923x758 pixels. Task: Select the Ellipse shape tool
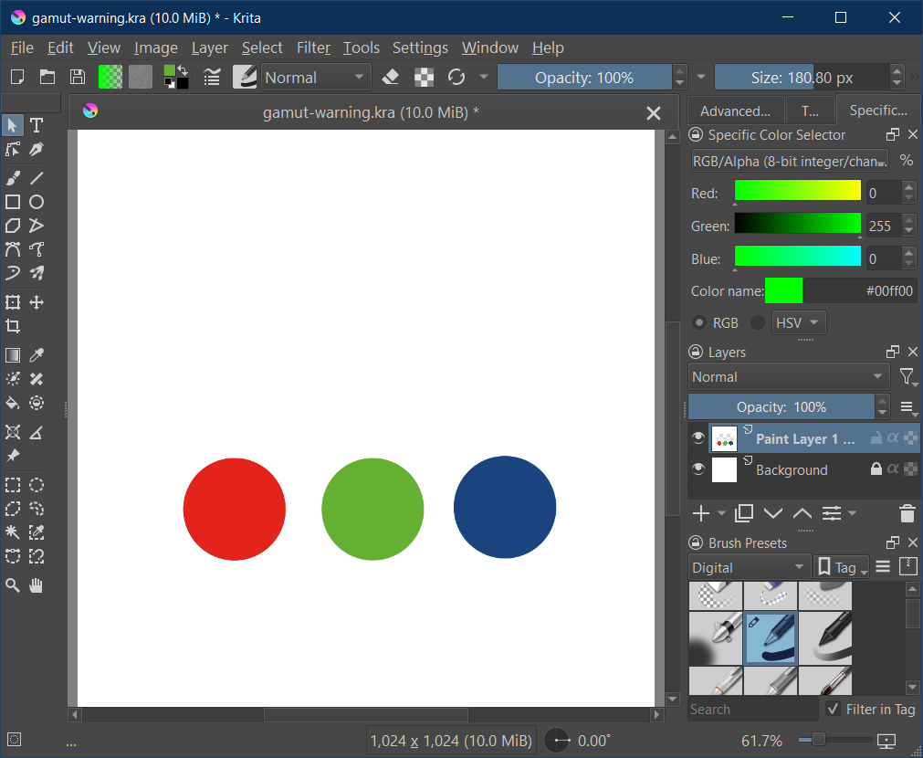coord(37,202)
